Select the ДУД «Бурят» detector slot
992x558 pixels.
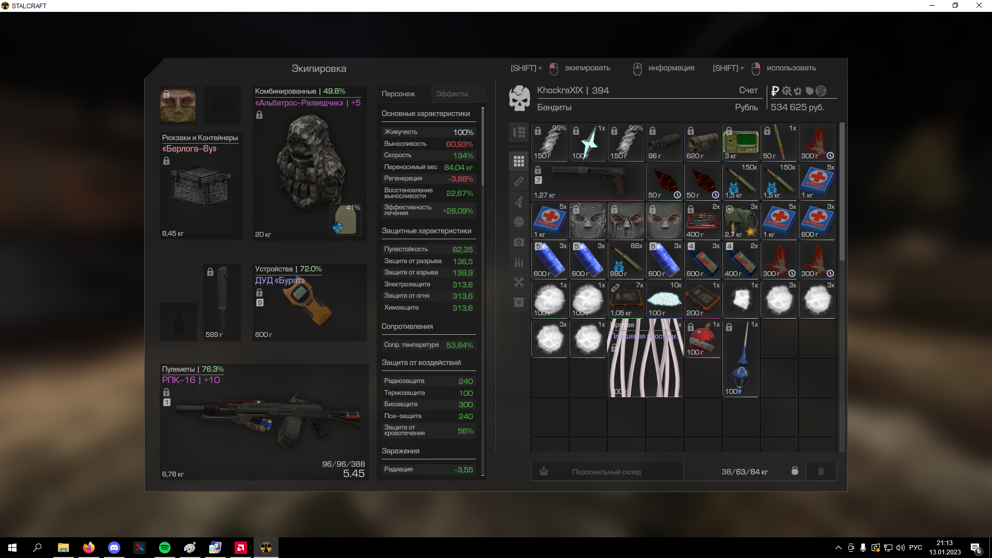point(309,302)
